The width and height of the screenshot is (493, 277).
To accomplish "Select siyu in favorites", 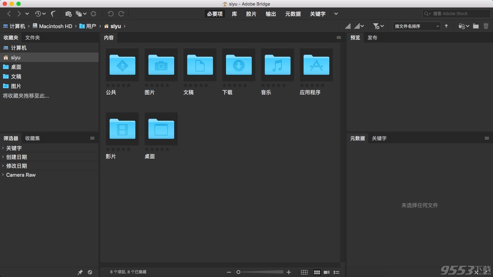I will click(x=49, y=58).
